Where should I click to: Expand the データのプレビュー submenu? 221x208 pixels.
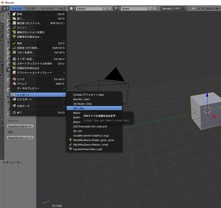coord(64,88)
